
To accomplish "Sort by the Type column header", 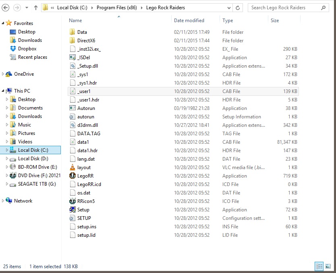I will click(x=228, y=21).
